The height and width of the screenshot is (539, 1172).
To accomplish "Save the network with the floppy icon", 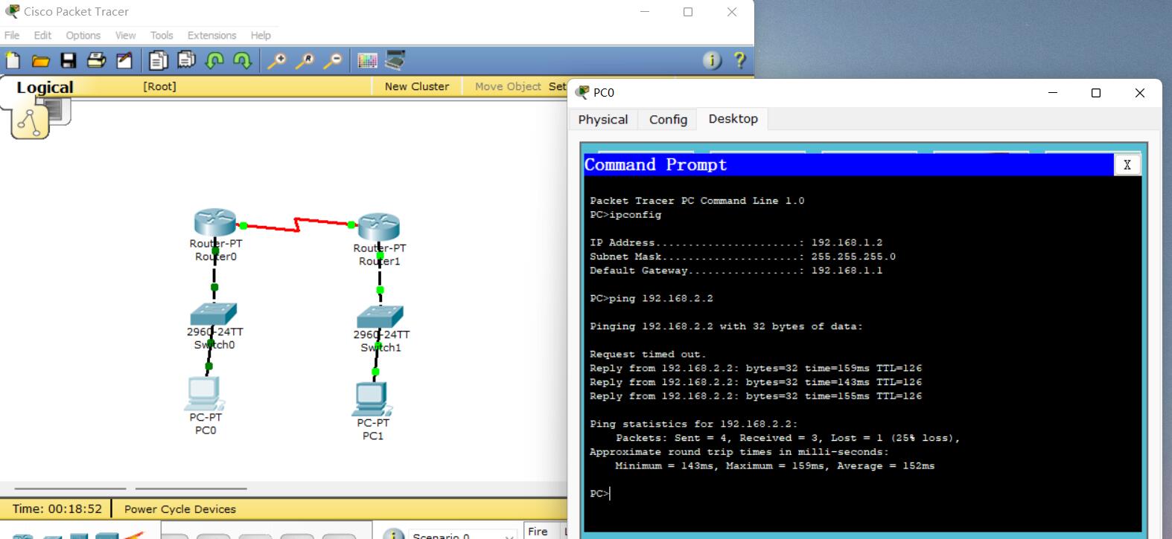I will [69, 61].
